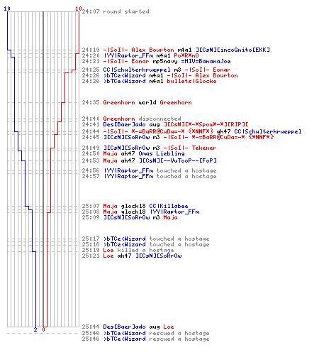Viewport: 319px width, 355px height.
Task: Click the red team count '10' label
Action: click(x=79, y=9)
